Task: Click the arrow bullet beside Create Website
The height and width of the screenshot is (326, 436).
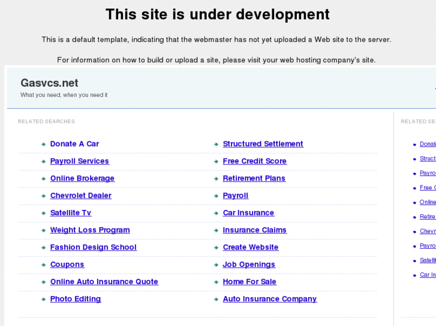Action: tap(216, 248)
